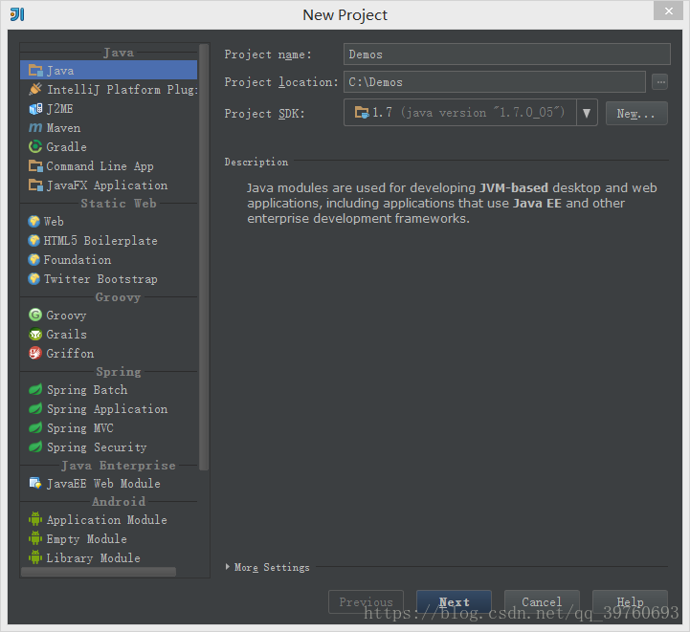Click the New... SDK button
Image resolution: width=690 pixels, height=632 pixels.
636,114
